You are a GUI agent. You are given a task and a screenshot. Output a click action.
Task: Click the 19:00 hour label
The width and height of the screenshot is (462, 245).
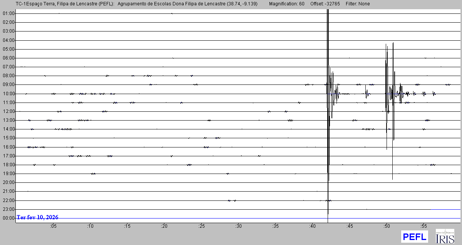[x=8, y=174]
